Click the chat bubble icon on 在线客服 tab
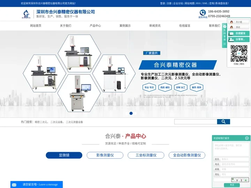This screenshot has height=188, width=251. pyautogui.click(x=225, y=27)
